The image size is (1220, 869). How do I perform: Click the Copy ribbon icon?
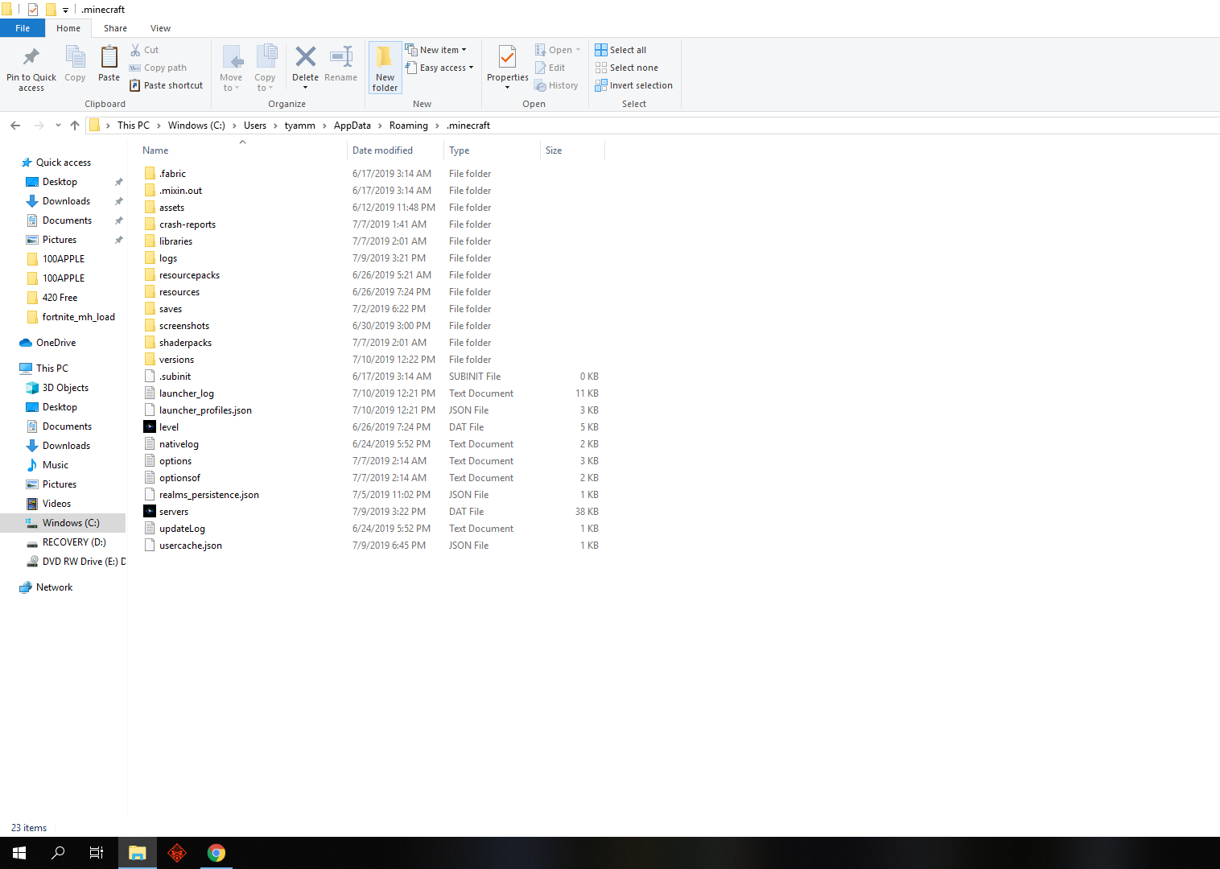(x=75, y=64)
